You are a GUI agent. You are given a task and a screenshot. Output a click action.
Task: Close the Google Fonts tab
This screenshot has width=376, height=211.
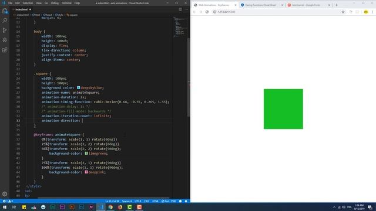coord(329,5)
